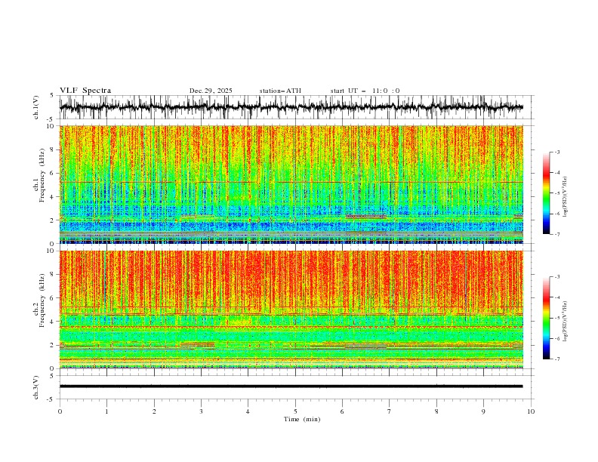Click the ch.2 PSD color scale bar
598x462 pixels.
[546, 318]
